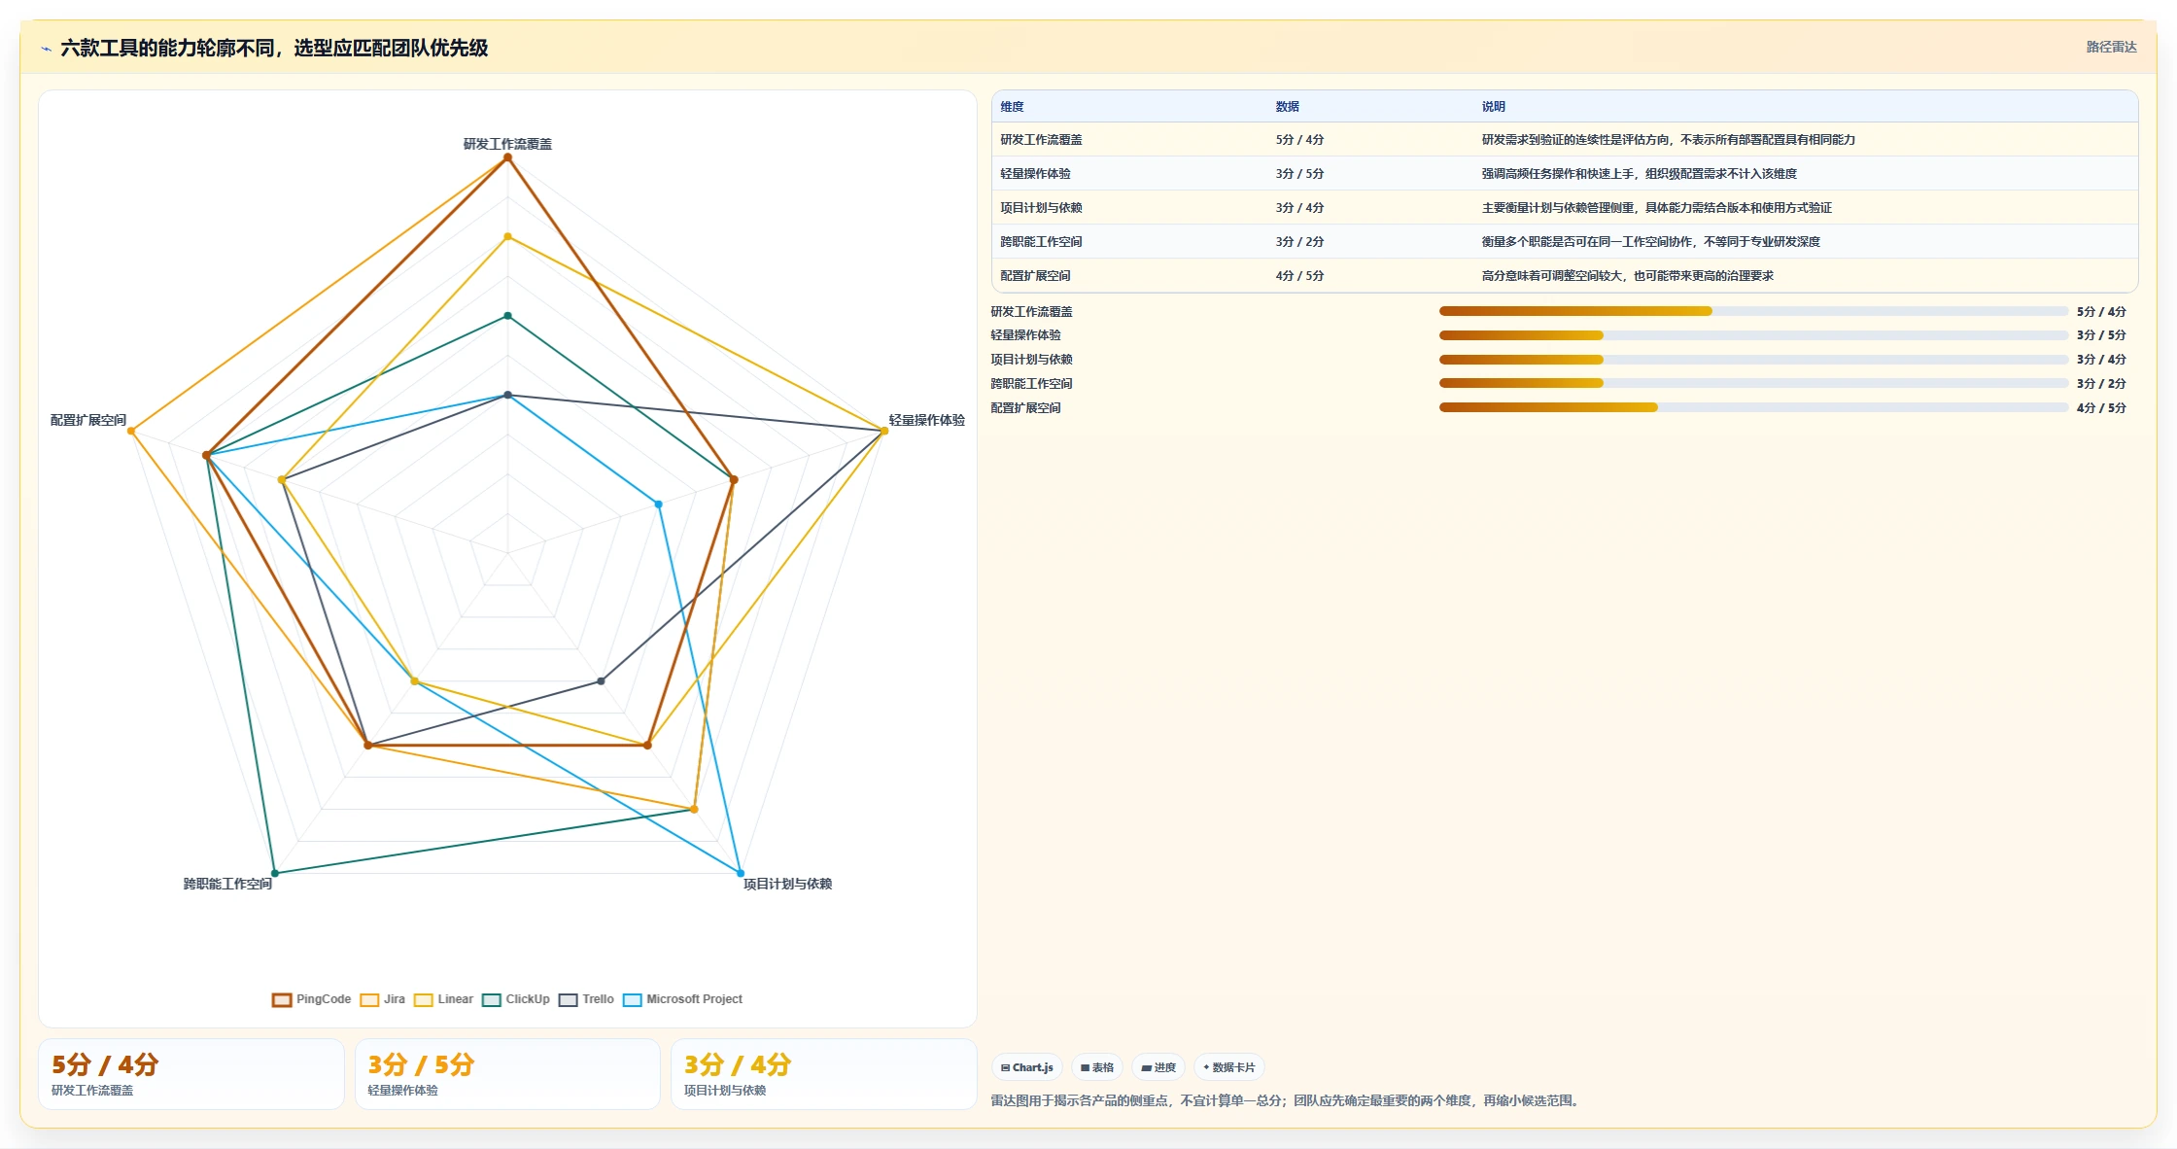Click the small icon before the title
2177x1149 pixels.
(x=46, y=49)
